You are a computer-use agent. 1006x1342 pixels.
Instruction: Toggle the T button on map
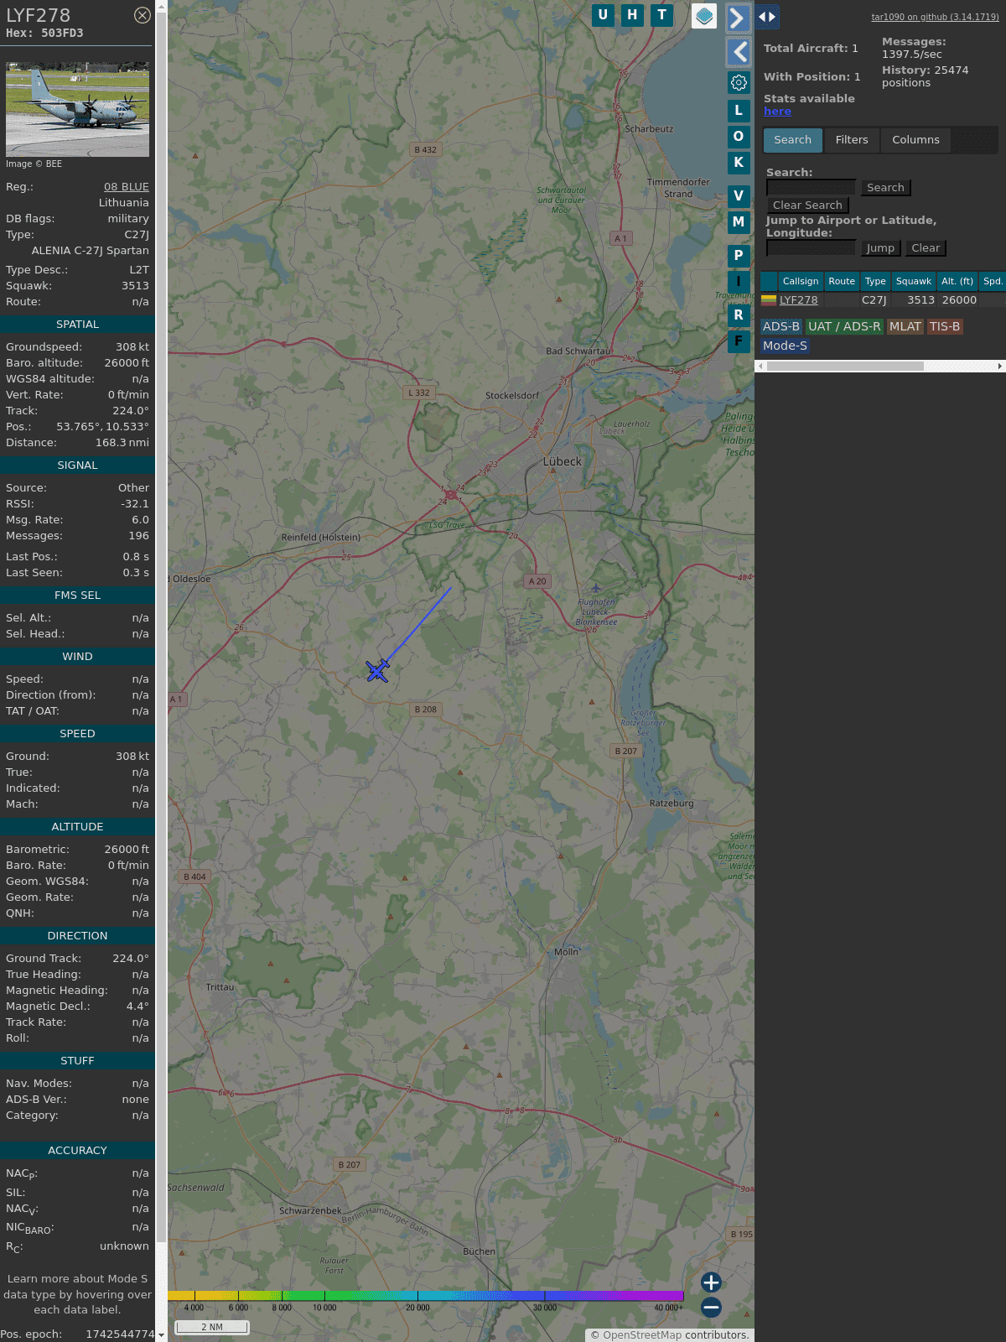[661, 15]
